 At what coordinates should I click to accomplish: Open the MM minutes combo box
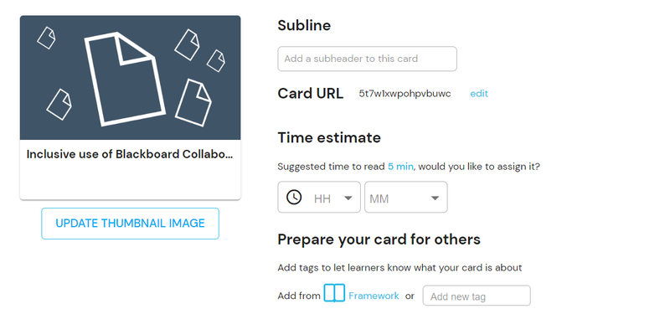(x=406, y=197)
